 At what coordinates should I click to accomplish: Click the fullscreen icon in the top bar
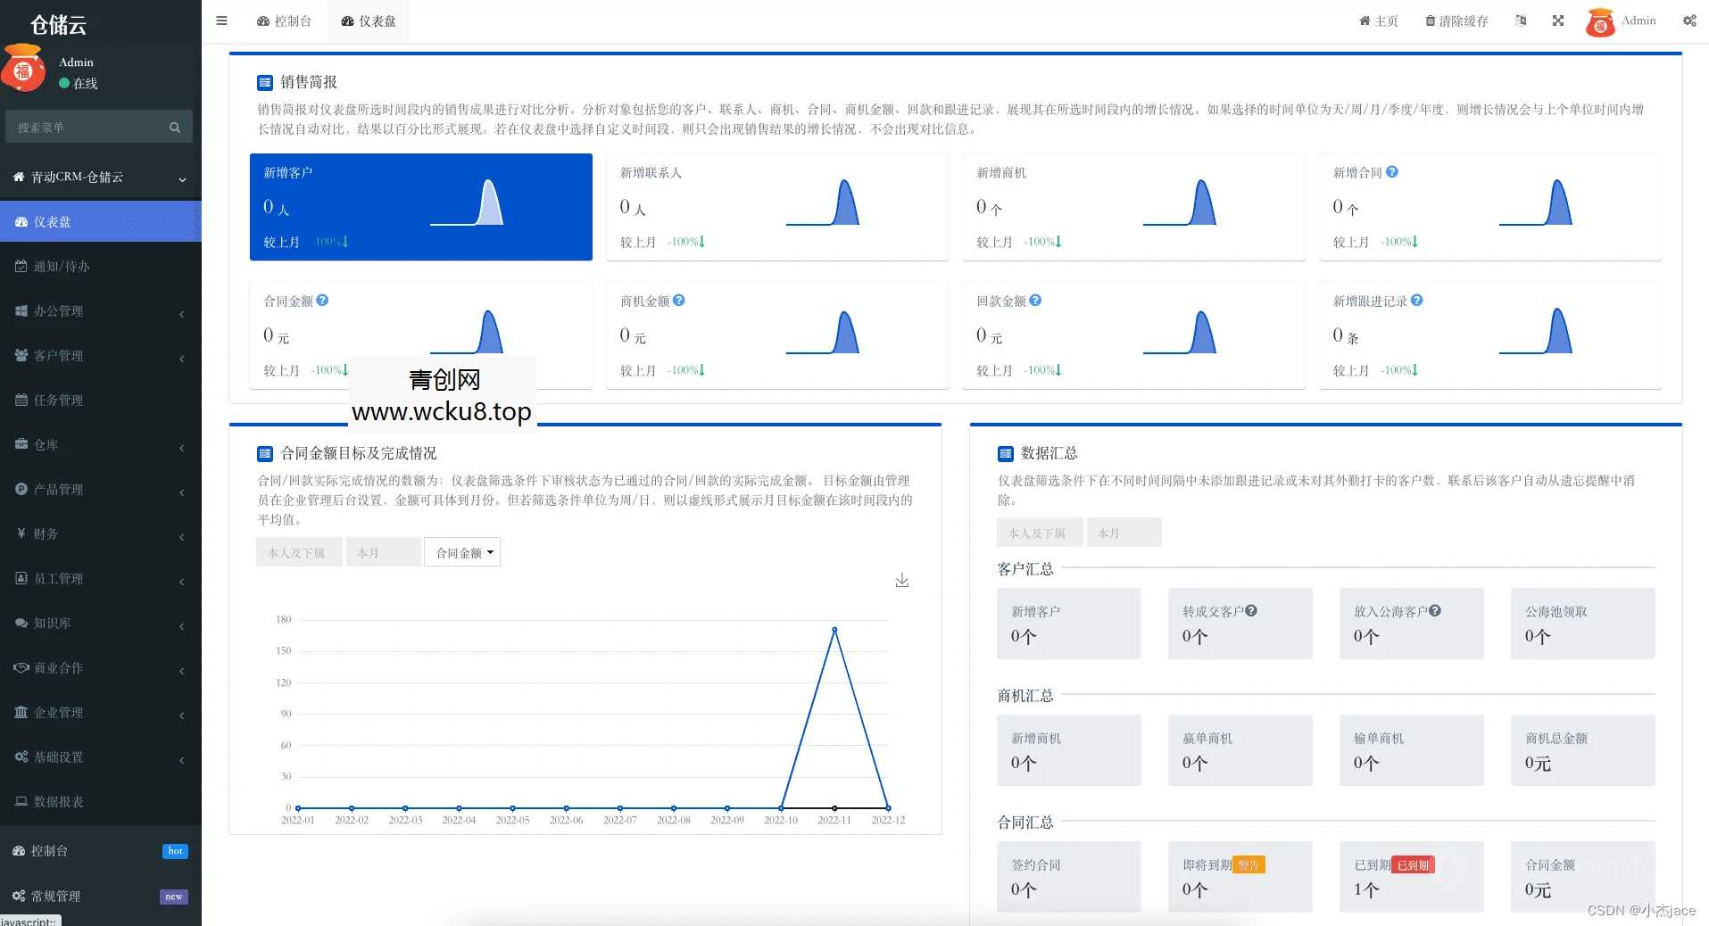(1557, 21)
